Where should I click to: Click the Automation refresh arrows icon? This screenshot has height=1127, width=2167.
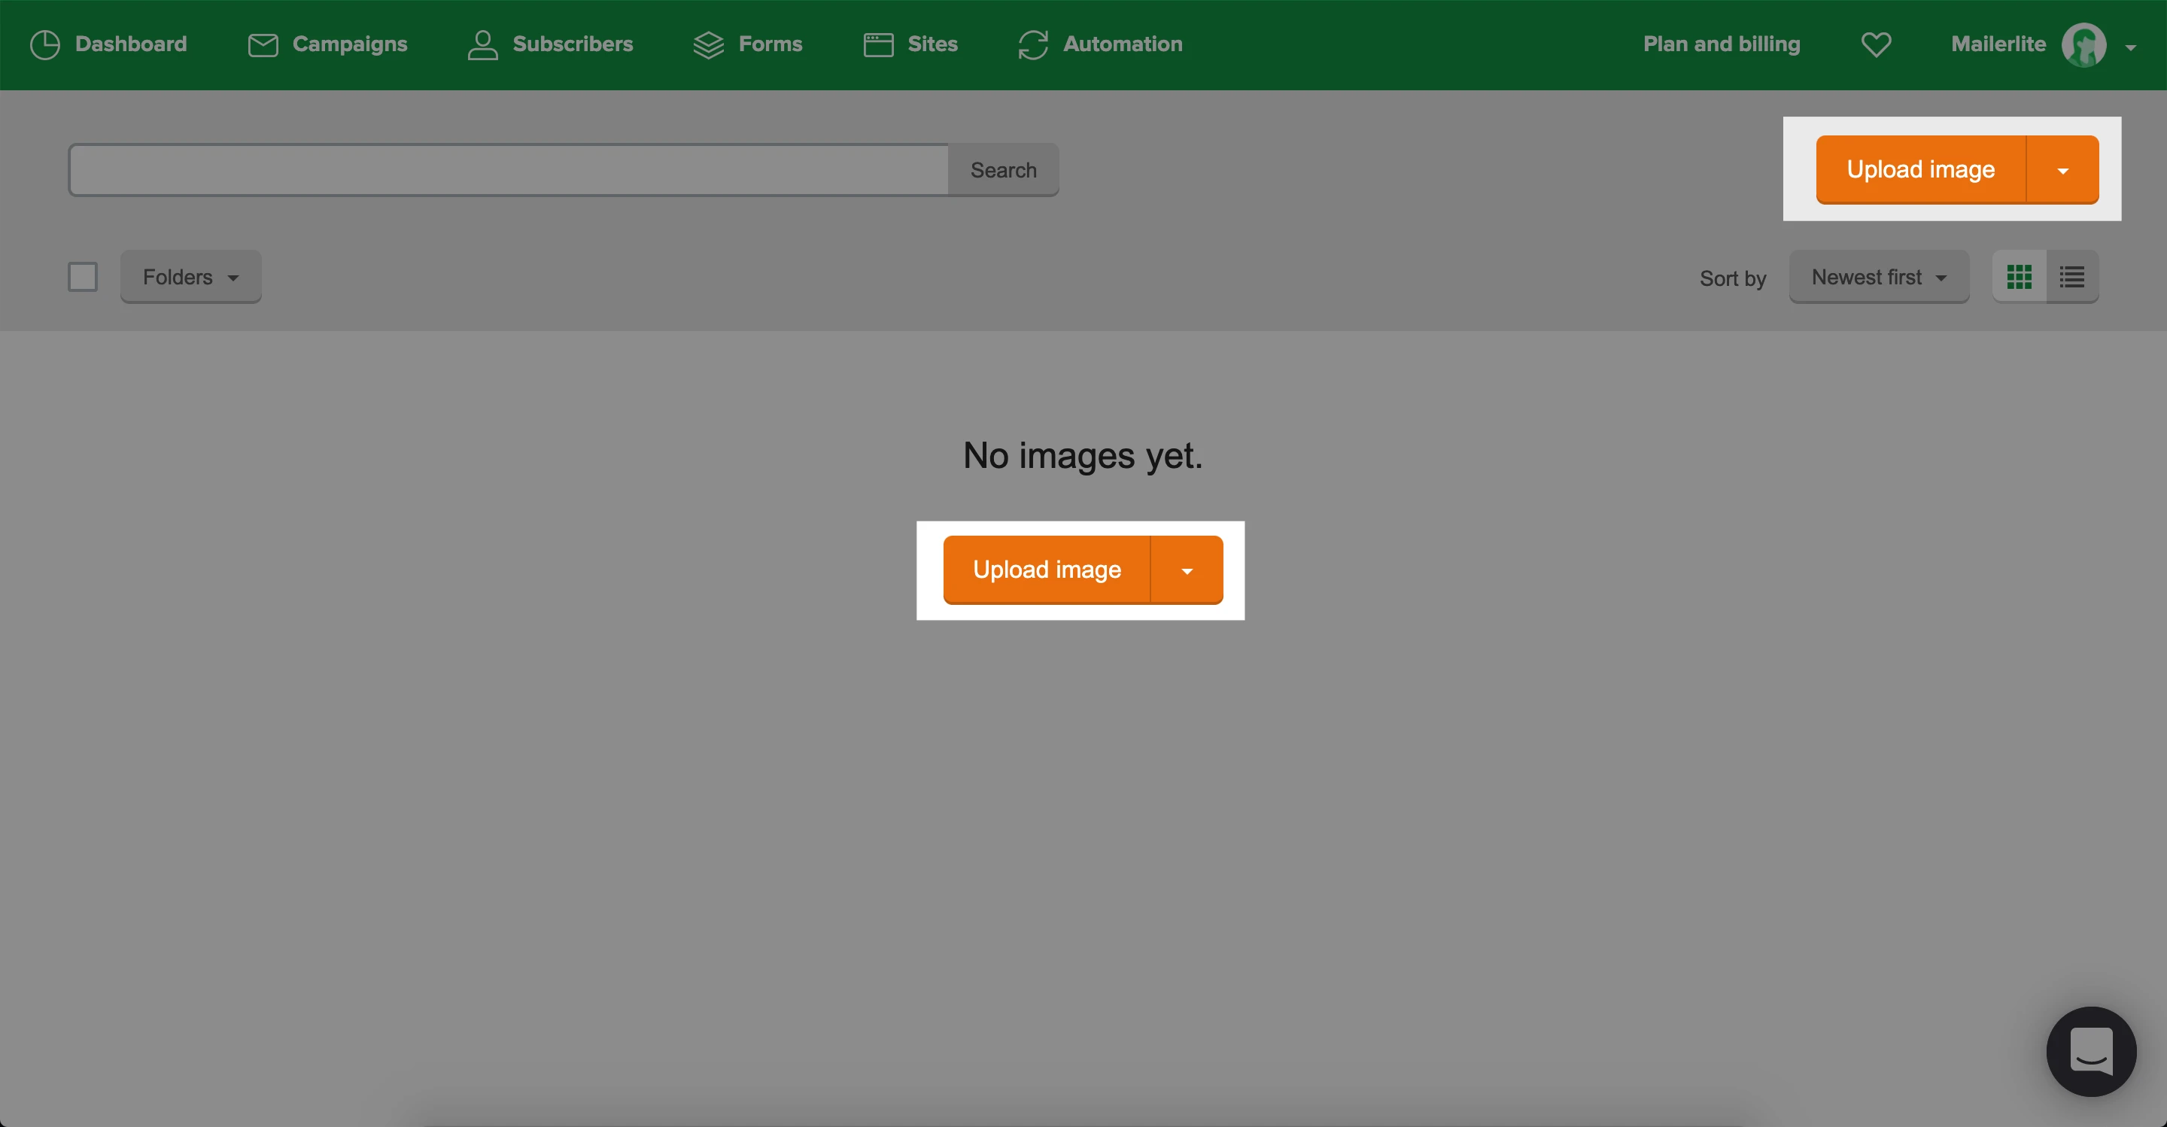pos(1033,44)
